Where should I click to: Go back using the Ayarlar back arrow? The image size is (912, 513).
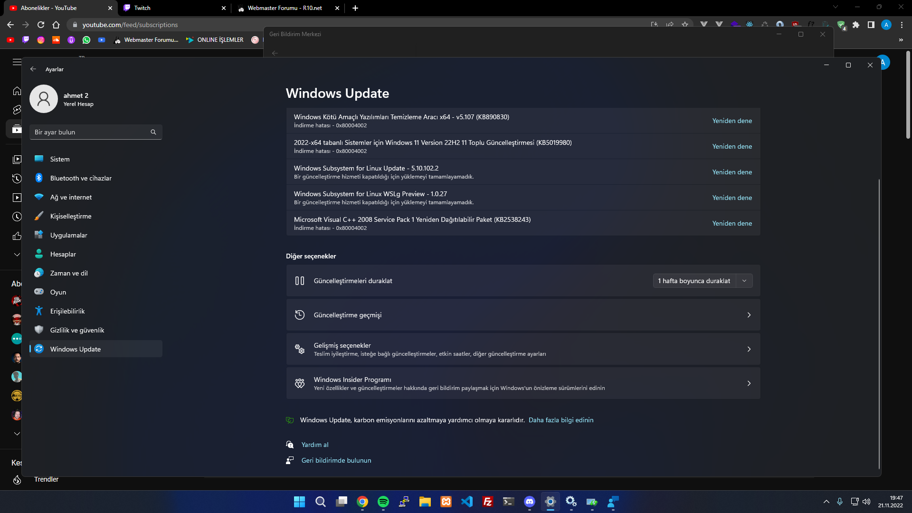point(33,69)
